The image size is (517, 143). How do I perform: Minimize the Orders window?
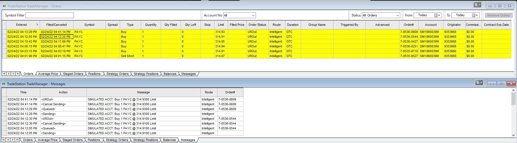[490, 6]
